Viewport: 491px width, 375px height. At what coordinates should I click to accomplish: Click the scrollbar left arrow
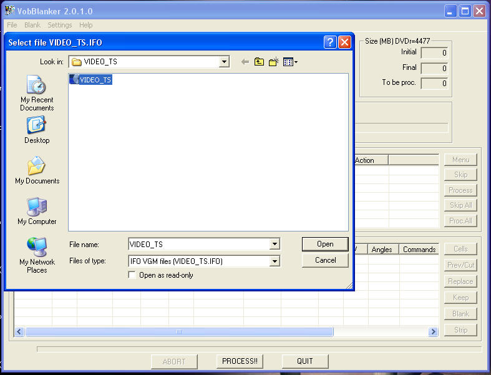[x=19, y=331]
